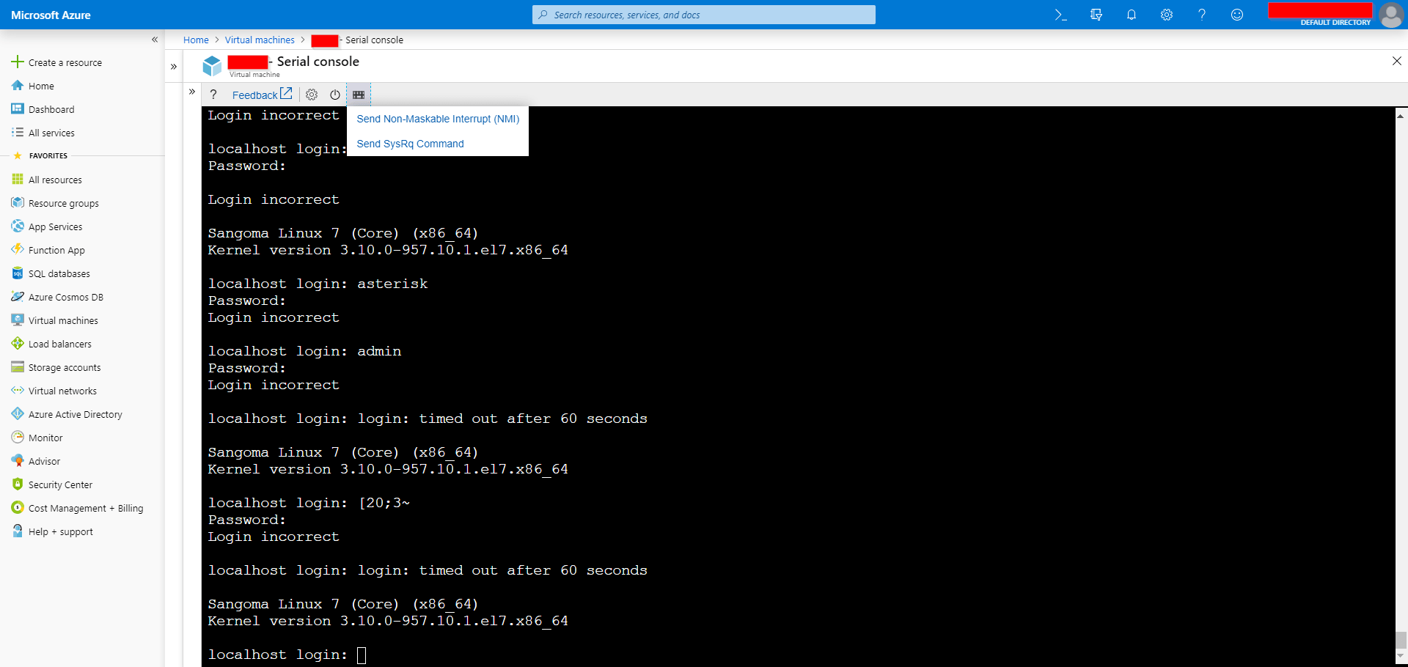The image size is (1408, 667).
Task: Toggle the keyboard commands icon in toolbar
Action: pyautogui.click(x=359, y=95)
